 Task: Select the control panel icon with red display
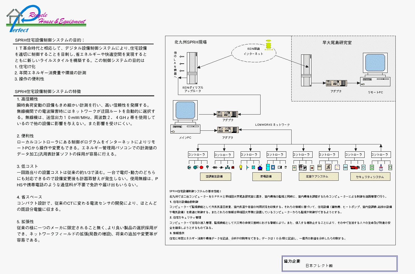303,167
